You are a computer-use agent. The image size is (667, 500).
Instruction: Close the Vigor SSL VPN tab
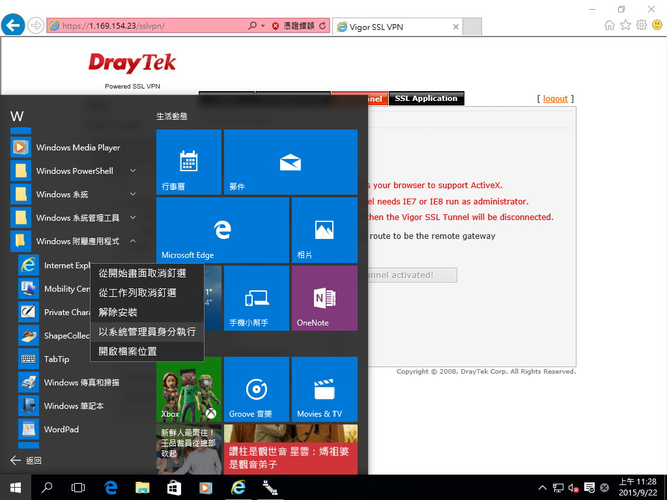pyautogui.click(x=455, y=27)
